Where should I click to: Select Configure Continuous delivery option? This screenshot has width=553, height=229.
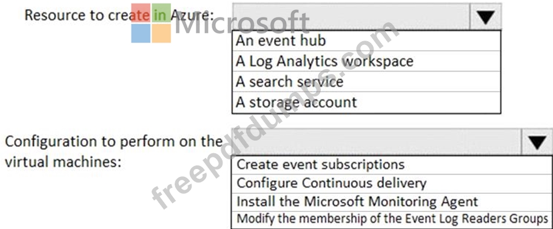click(392, 183)
